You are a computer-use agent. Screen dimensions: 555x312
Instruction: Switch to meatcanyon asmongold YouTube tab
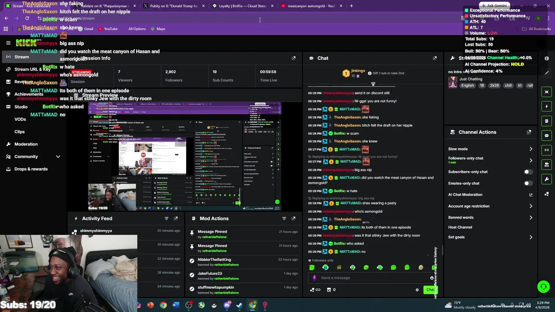click(x=312, y=6)
